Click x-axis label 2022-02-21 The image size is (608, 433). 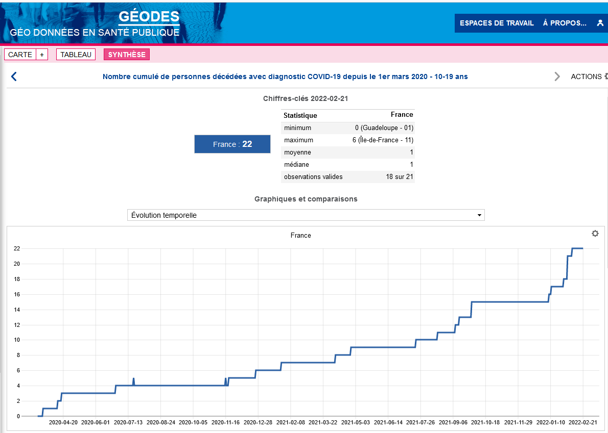(x=583, y=423)
